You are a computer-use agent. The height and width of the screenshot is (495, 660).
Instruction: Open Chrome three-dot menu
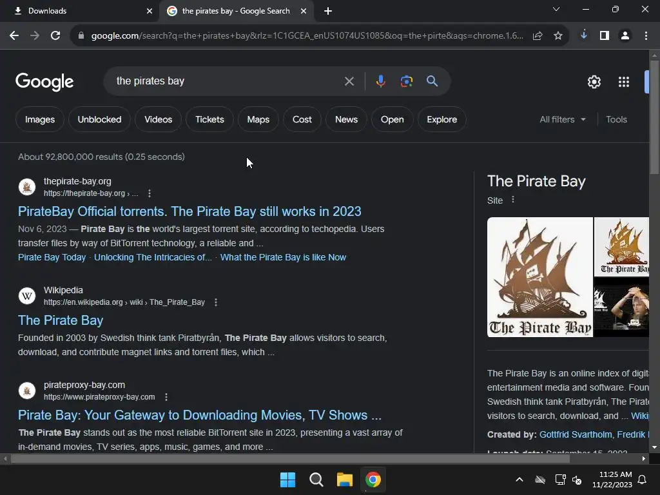point(646,36)
